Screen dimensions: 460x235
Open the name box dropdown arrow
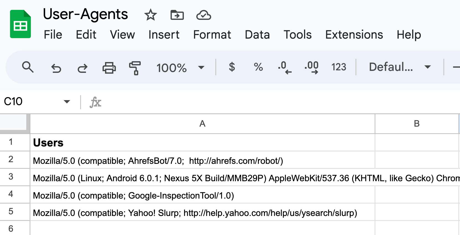tap(67, 102)
